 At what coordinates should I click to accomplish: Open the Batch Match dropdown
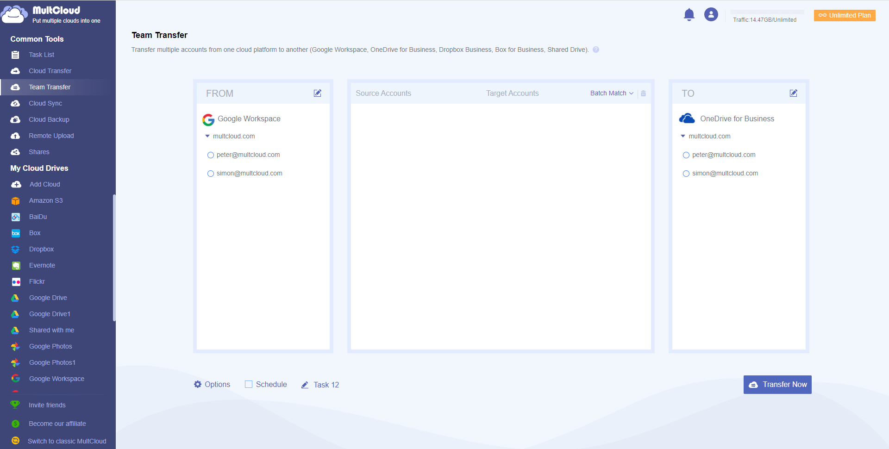(x=612, y=93)
